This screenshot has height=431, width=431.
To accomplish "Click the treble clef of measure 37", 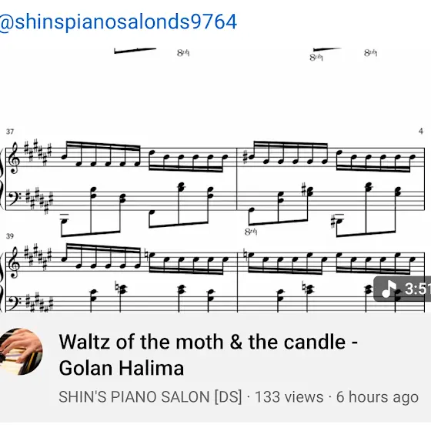I will (x=15, y=158).
